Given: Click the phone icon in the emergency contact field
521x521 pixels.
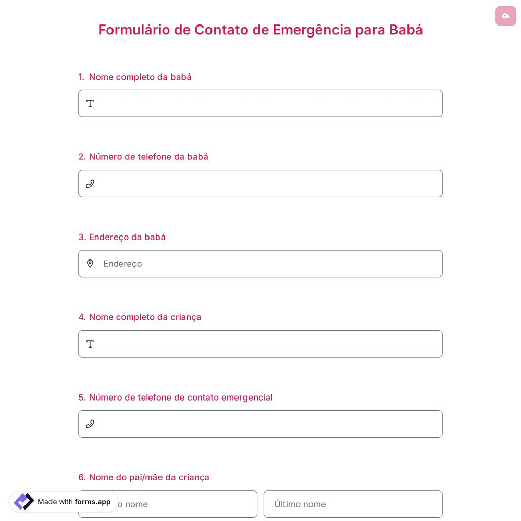Looking at the screenshot, I should tap(90, 424).
